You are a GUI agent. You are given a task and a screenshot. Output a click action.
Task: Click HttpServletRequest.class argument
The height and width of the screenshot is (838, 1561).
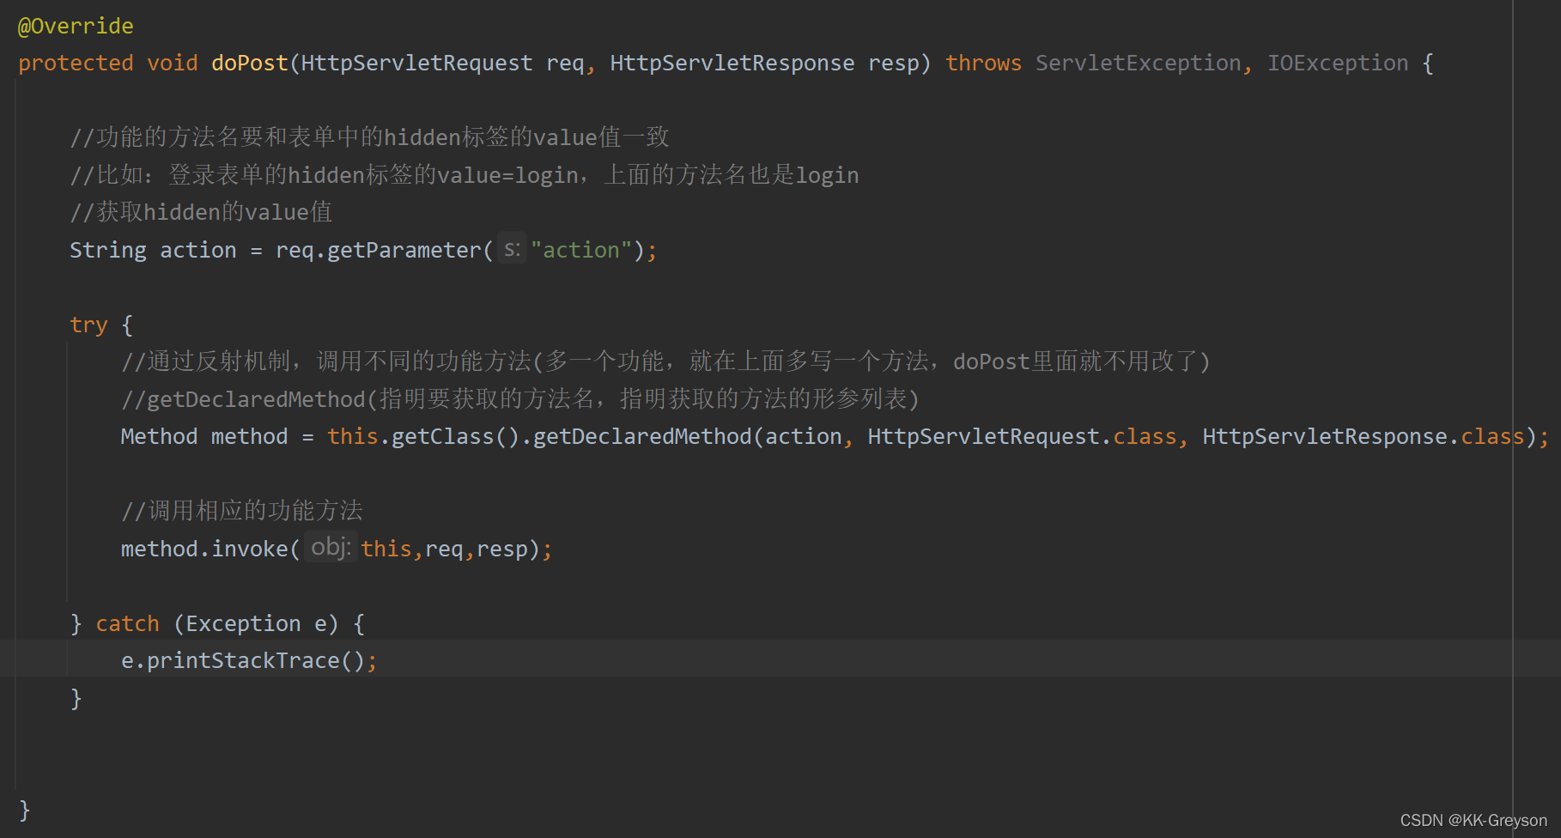pyautogui.click(x=1022, y=437)
